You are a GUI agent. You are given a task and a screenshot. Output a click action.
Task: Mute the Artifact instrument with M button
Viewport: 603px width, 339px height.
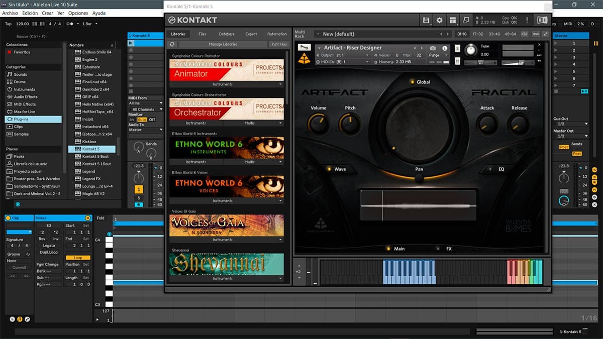tap(457, 61)
